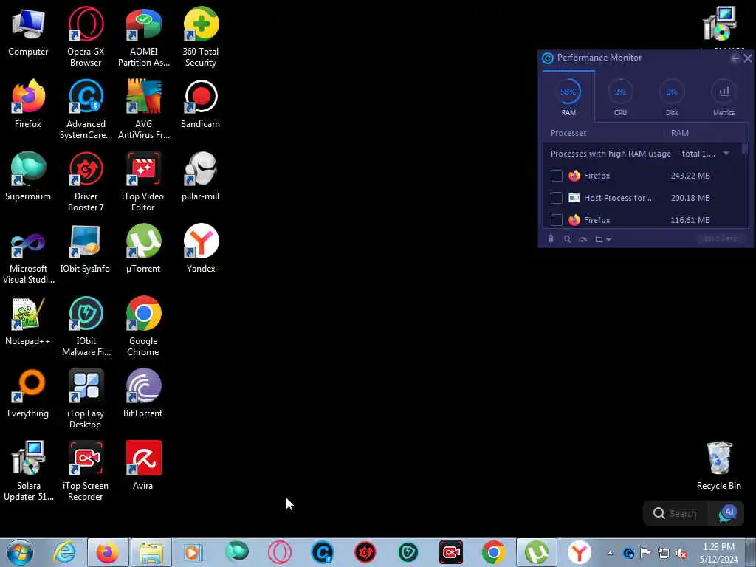Switch to the Disk tab
Screen dimensions: 756x567
coord(672,97)
